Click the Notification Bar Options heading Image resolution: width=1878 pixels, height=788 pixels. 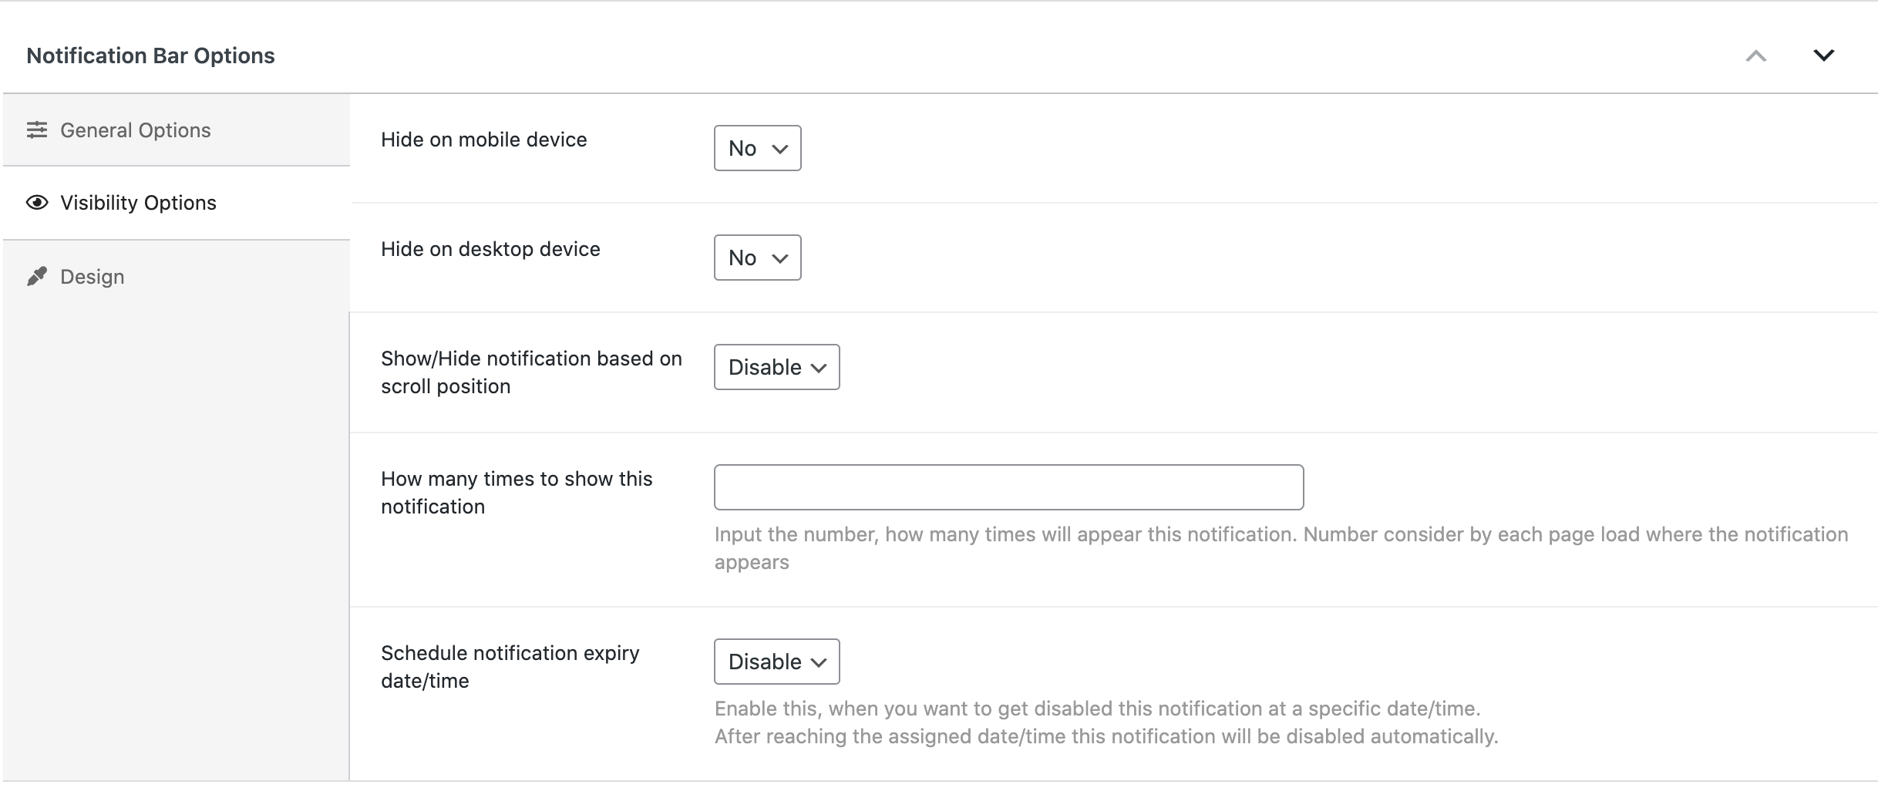point(150,56)
